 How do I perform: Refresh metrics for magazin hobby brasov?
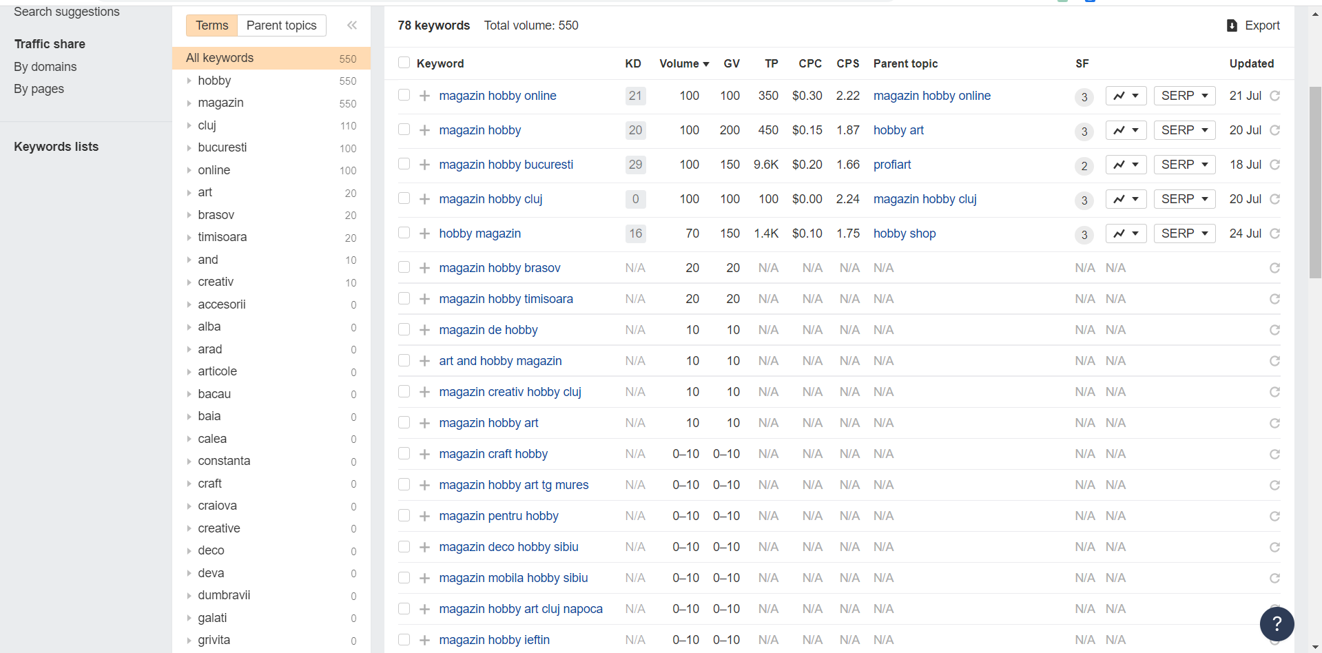pos(1275,268)
